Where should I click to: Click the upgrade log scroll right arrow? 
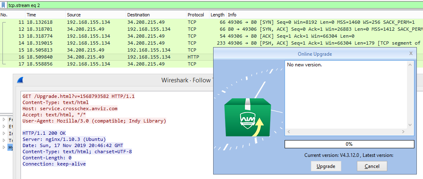point(403,131)
